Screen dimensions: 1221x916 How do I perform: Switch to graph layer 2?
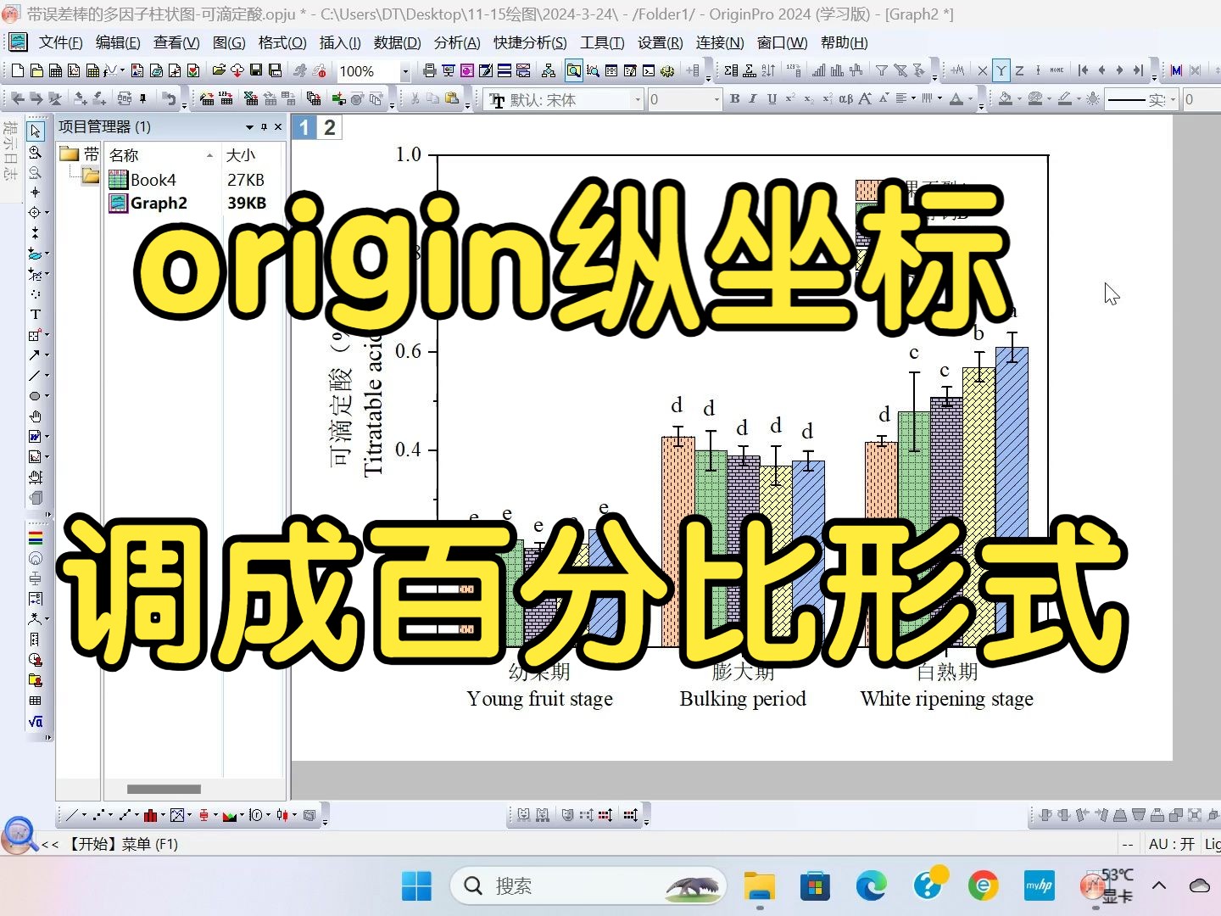pyautogui.click(x=329, y=128)
